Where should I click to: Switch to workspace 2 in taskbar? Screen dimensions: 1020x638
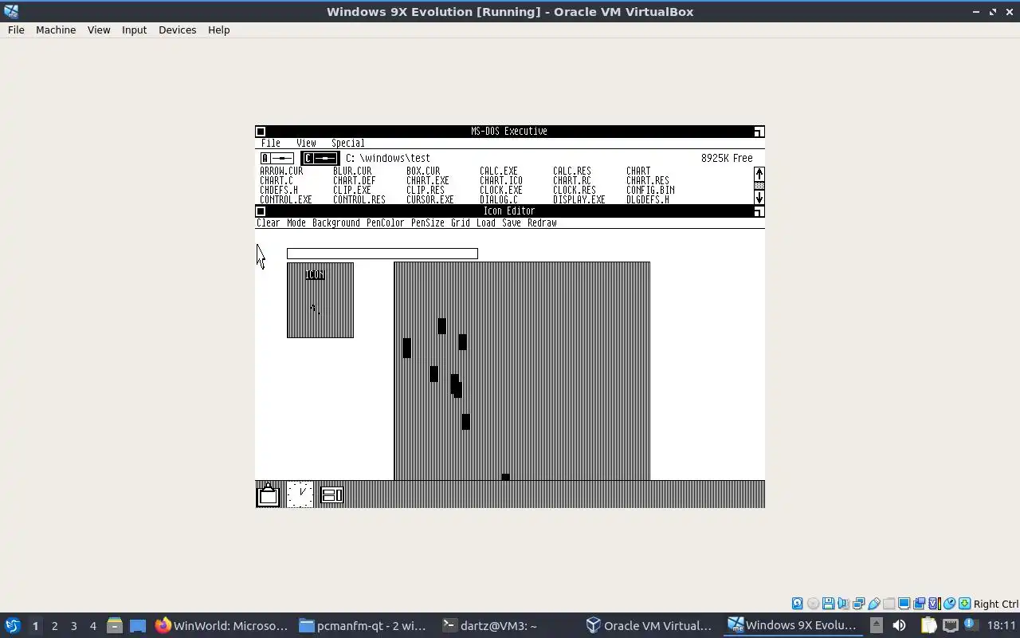tap(54, 625)
